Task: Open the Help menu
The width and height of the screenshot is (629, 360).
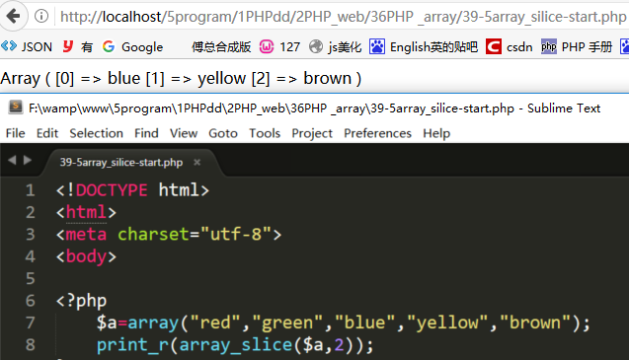Action: coord(436,133)
